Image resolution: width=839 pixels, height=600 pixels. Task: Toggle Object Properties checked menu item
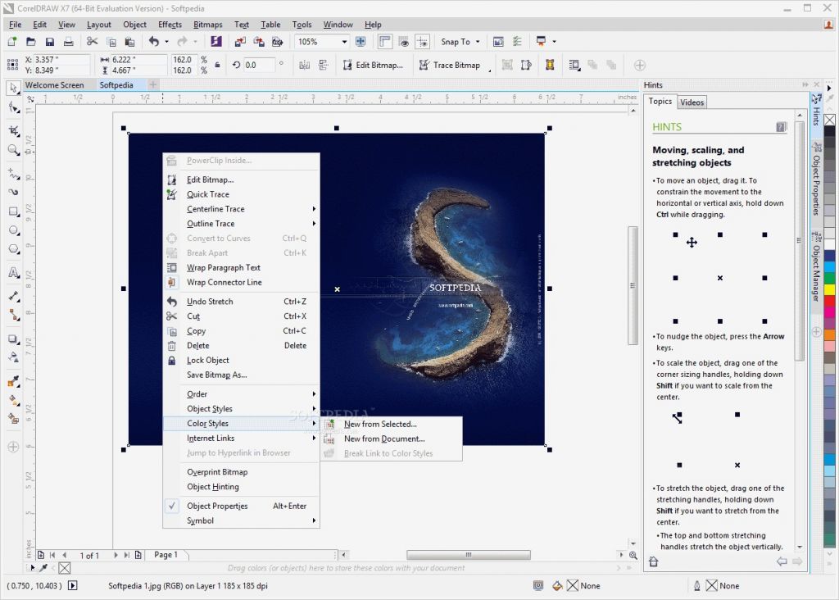(216, 507)
